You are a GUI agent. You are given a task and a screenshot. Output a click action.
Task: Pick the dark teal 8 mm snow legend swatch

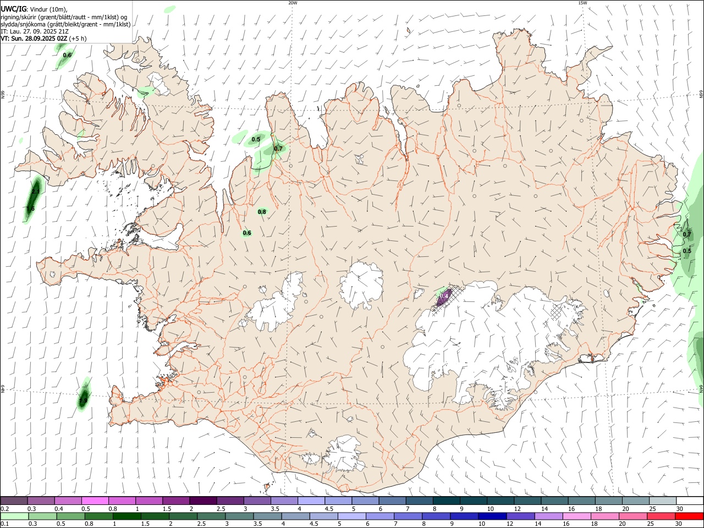click(446, 501)
